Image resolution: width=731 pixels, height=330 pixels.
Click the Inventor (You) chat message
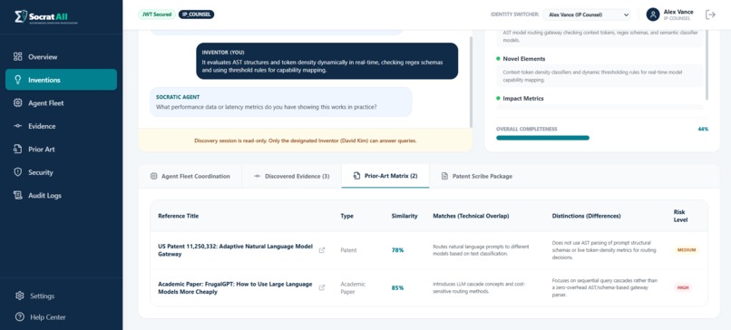[x=327, y=61]
